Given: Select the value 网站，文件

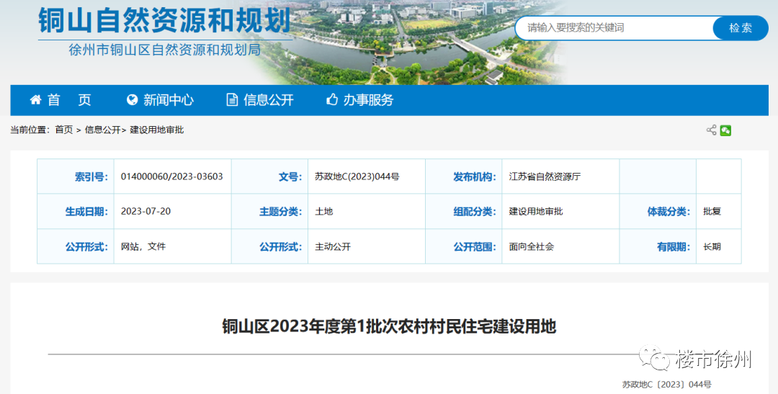Looking at the screenshot, I should pyautogui.click(x=143, y=246).
